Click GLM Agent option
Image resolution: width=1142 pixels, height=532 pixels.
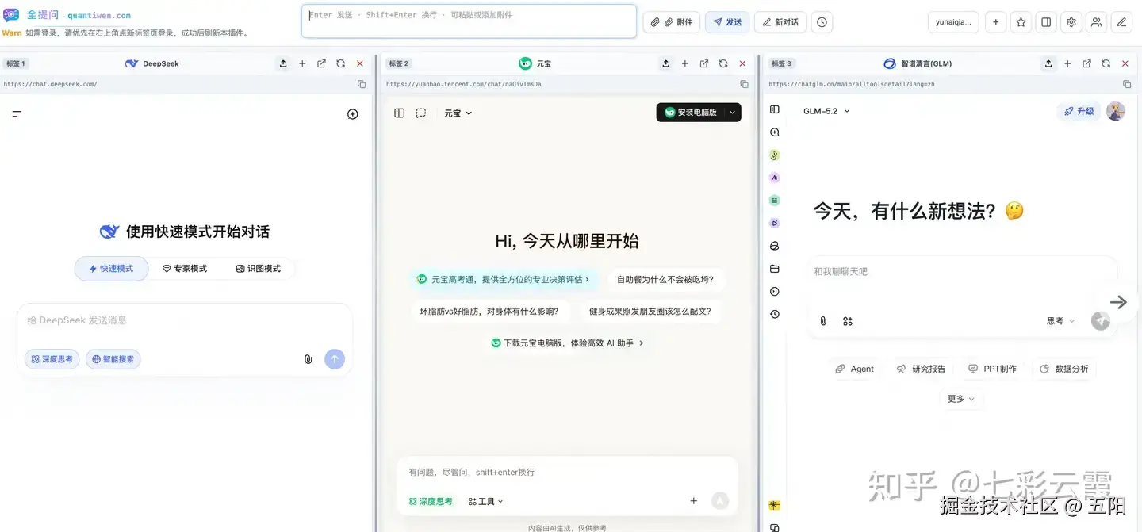(x=855, y=369)
